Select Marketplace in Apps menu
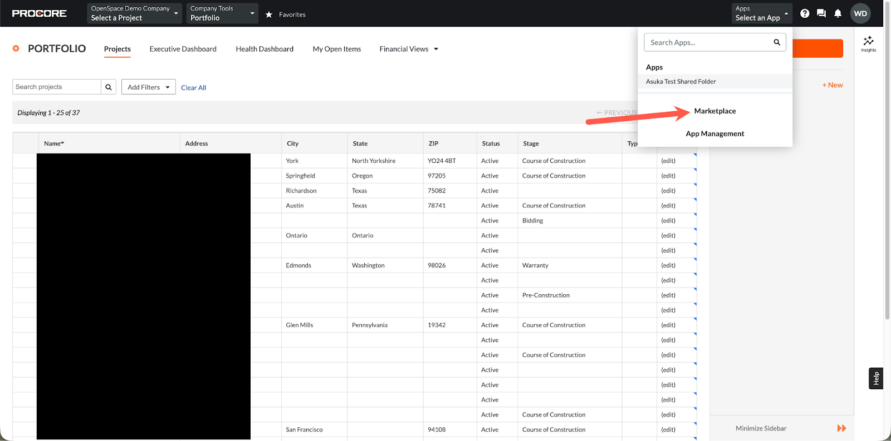 tap(714, 111)
